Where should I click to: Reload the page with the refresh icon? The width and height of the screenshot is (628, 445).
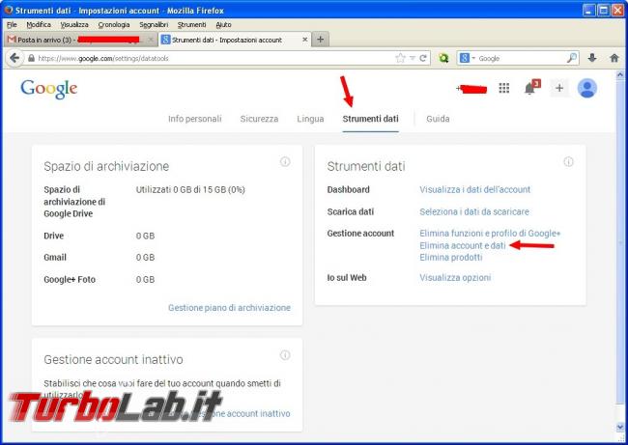point(423,59)
